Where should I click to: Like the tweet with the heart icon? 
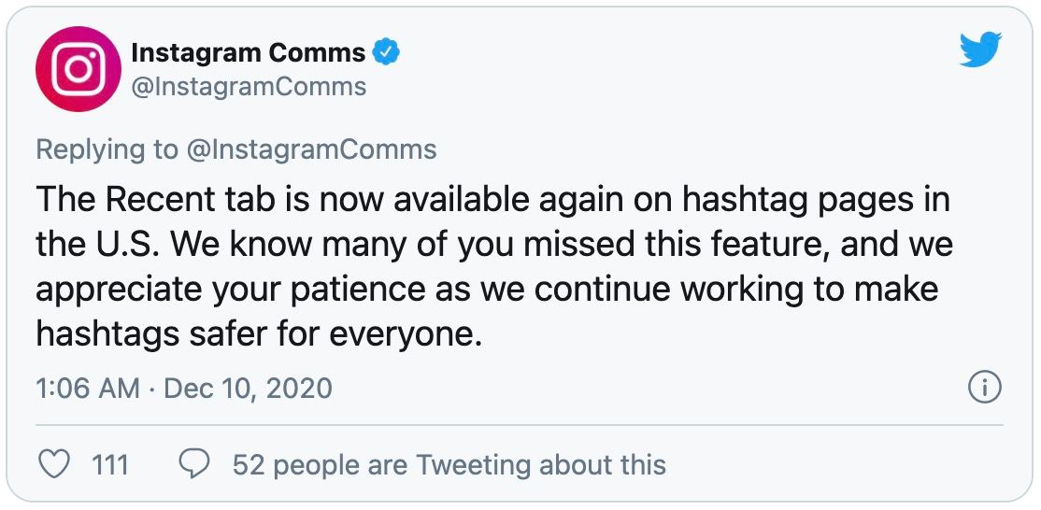(54, 464)
